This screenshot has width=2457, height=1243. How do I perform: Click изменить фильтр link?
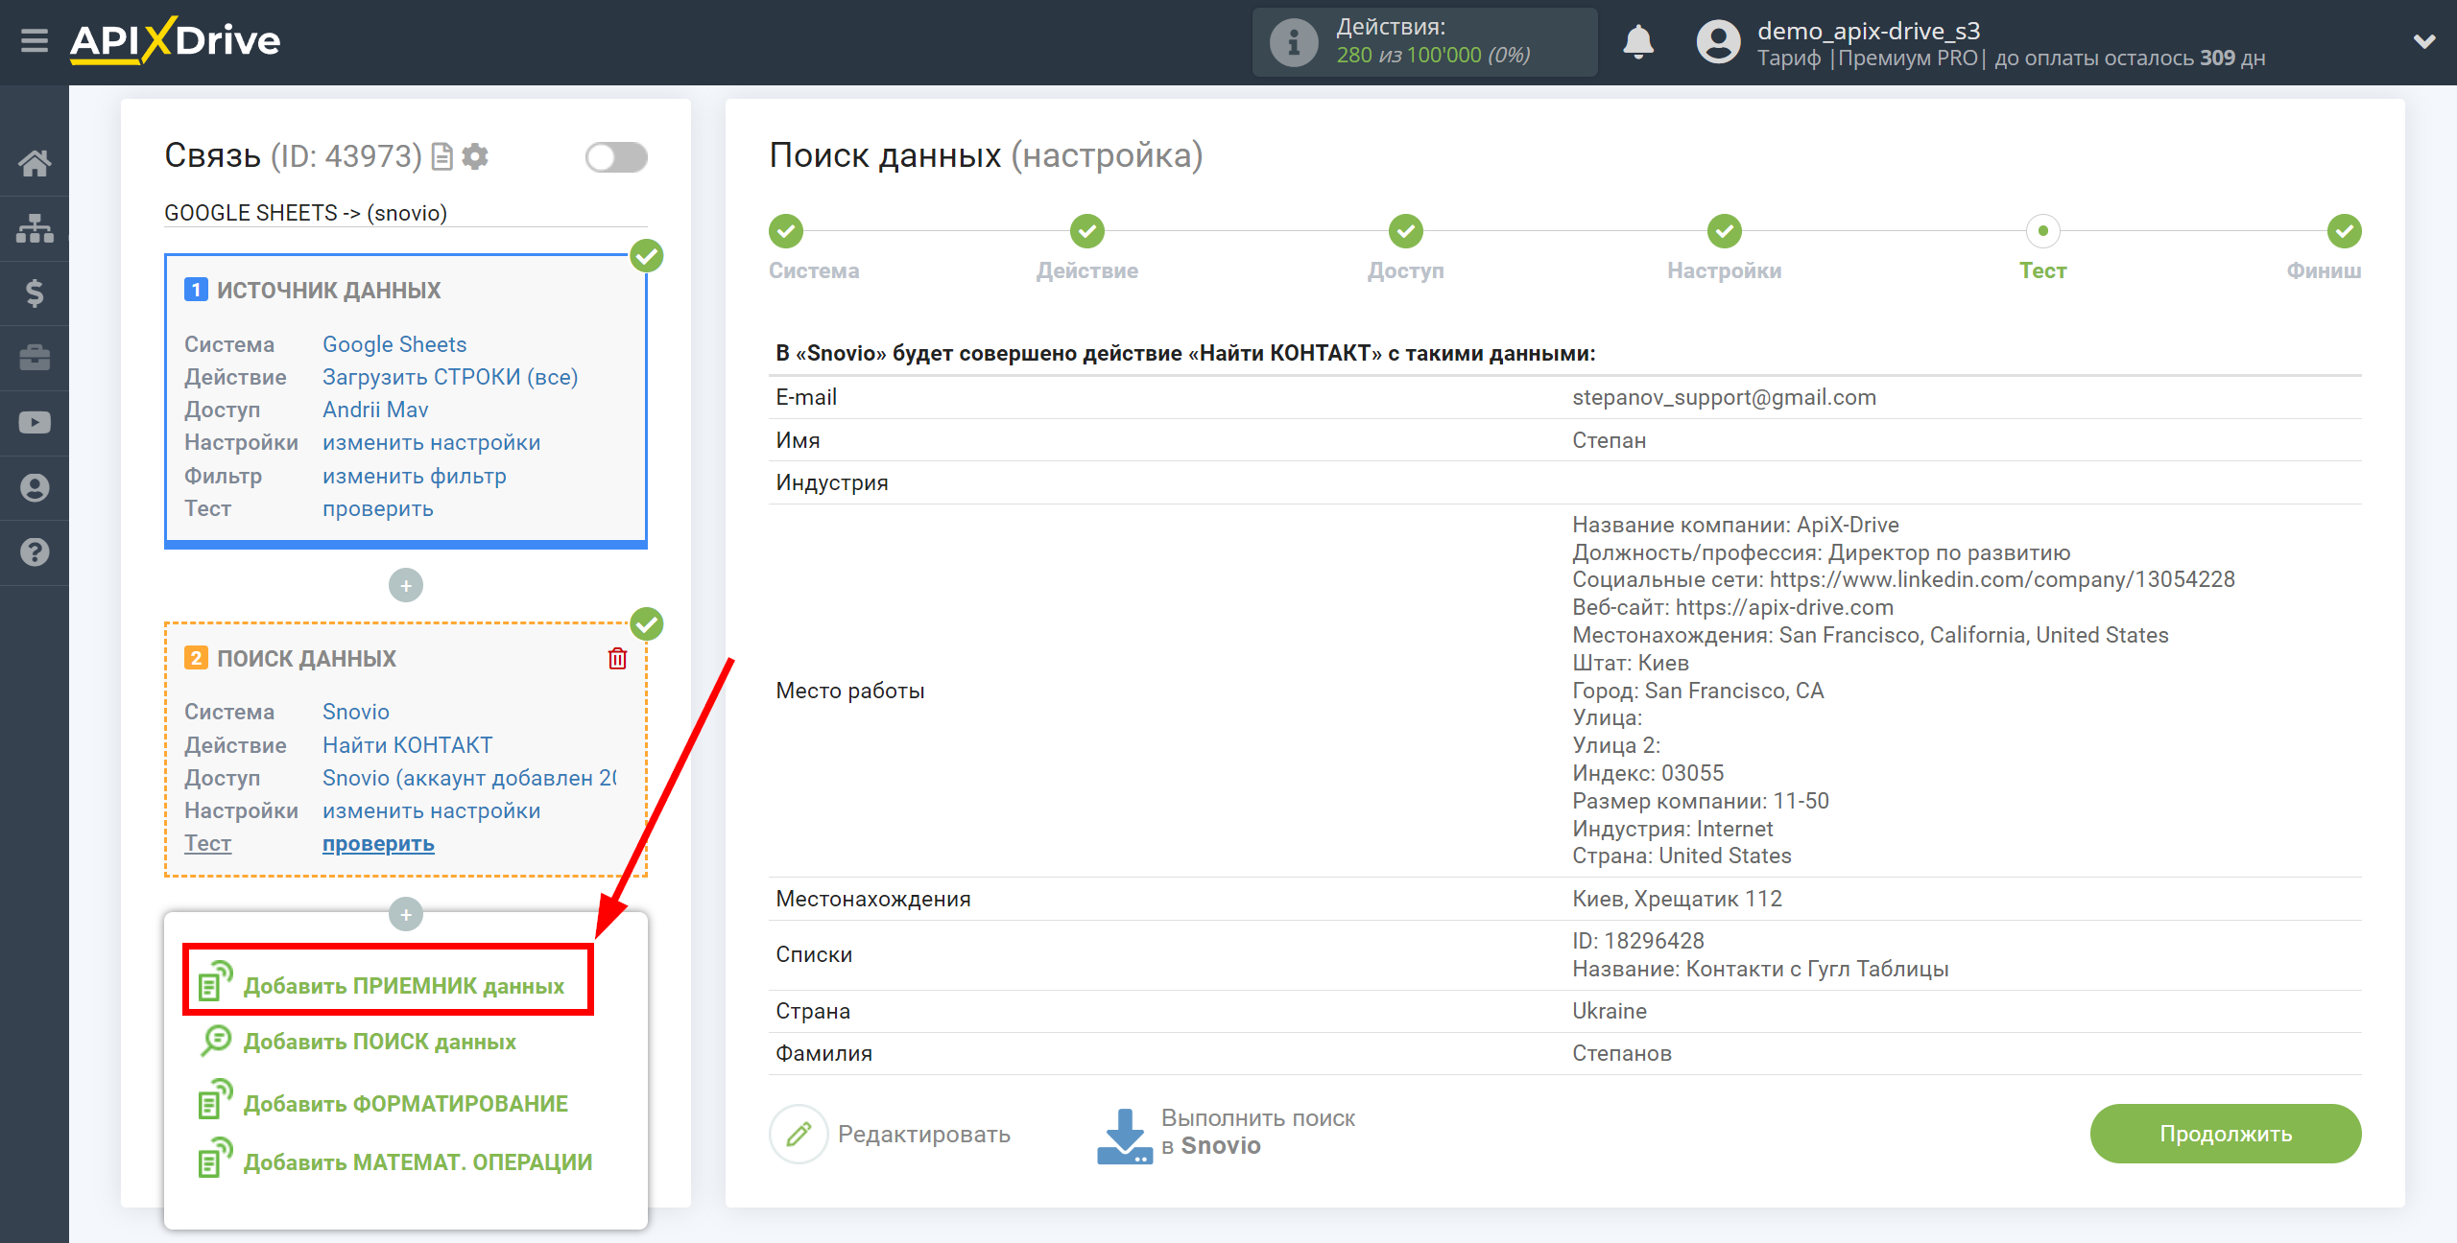pyautogui.click(x=415, y=476)
